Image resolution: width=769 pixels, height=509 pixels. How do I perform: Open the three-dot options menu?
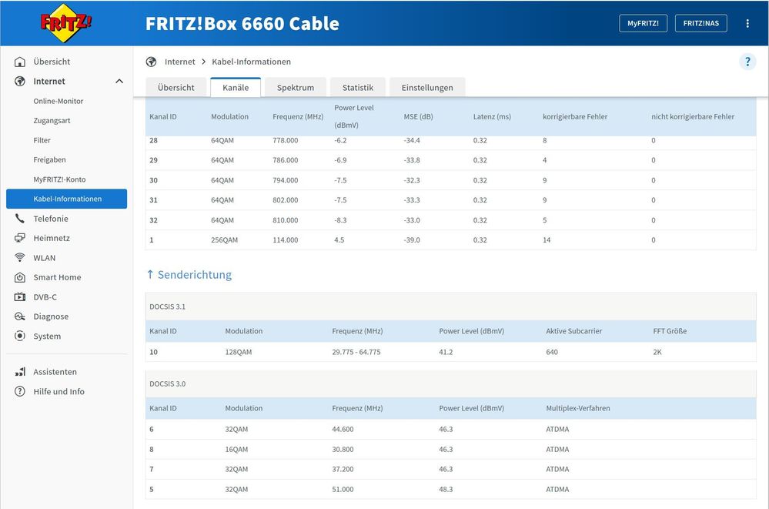tap(747, 24)
